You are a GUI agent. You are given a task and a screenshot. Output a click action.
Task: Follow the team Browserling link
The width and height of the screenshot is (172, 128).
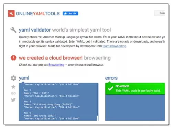coord(114,46)
